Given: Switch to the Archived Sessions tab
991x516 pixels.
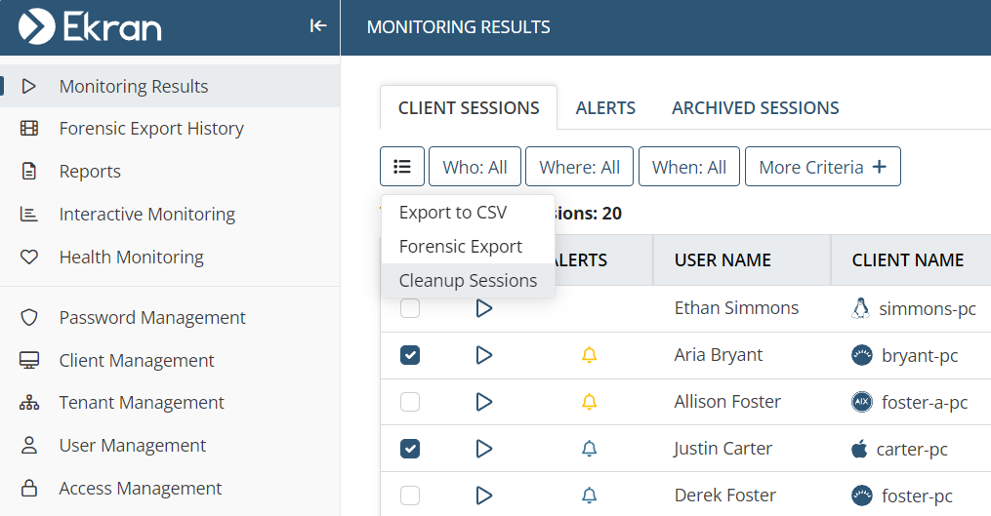Looking at the screenshot, I should [755, 108].
